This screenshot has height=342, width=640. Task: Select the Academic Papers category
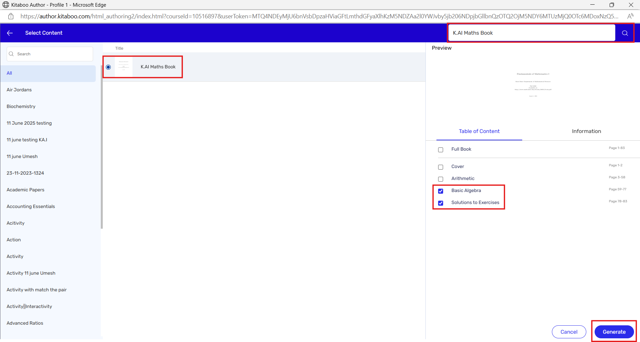pyautogui.click(x=48, y=190)
